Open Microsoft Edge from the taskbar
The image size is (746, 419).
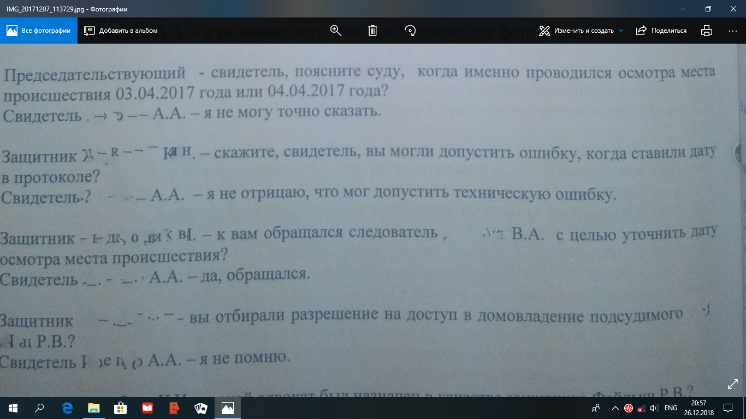pos(68,408)
